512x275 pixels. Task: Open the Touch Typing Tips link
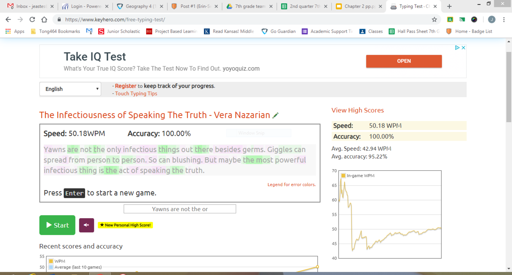pos(136,93)
